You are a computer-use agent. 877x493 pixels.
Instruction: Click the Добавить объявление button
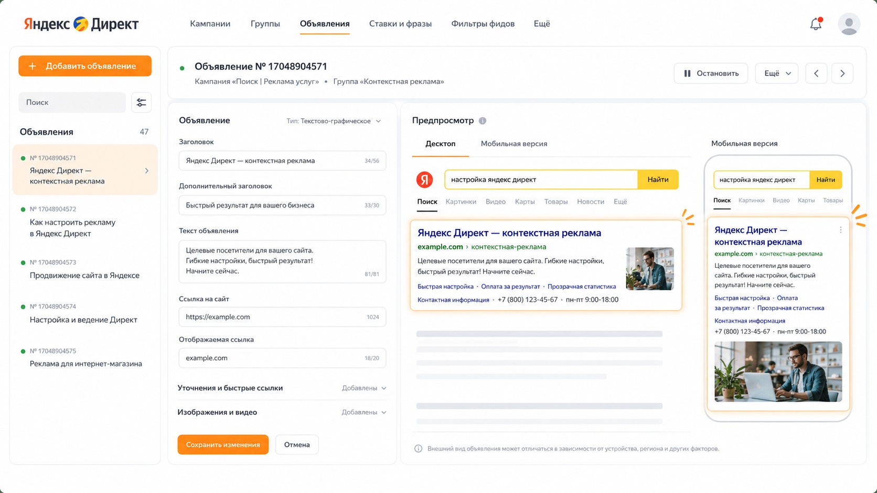coord(85,66)
